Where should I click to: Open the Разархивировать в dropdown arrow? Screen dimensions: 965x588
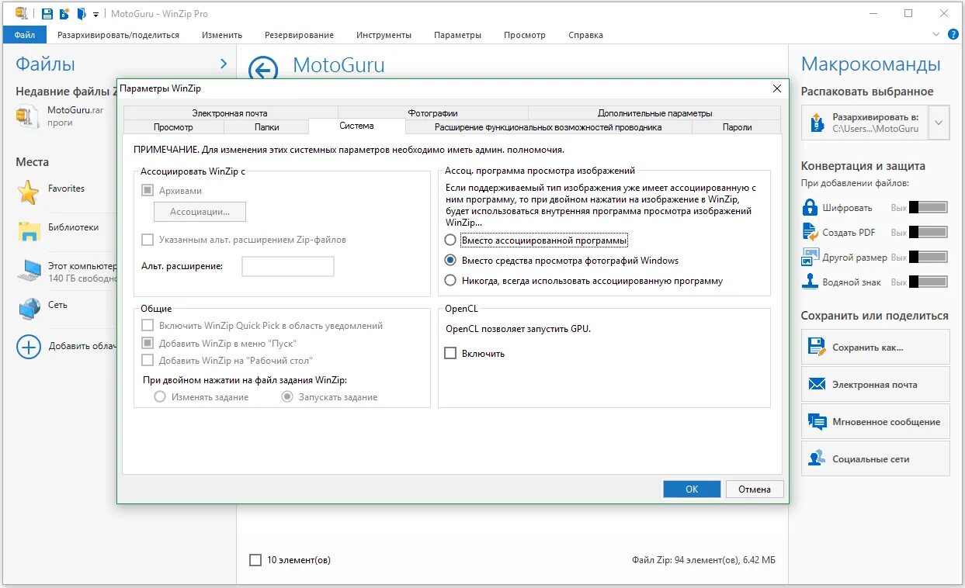coord(939,123)
